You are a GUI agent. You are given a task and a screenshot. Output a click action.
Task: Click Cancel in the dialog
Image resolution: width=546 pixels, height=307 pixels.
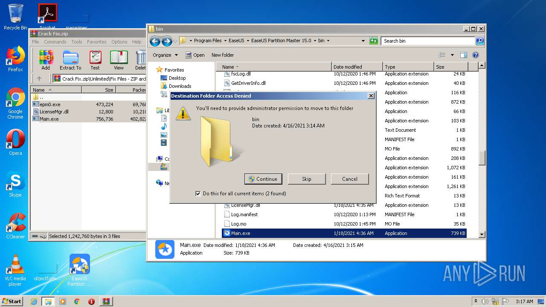click(350, 179)
